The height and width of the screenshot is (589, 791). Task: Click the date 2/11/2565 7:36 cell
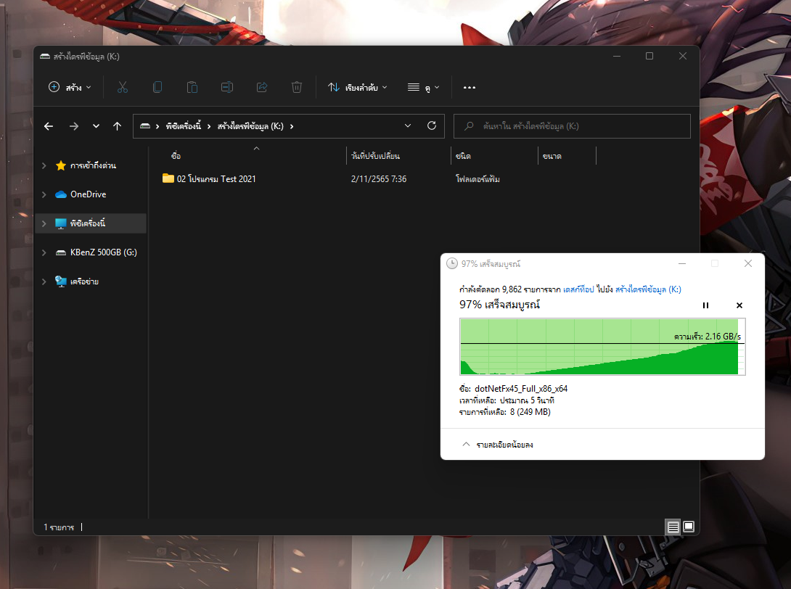[x=379, y=178]
